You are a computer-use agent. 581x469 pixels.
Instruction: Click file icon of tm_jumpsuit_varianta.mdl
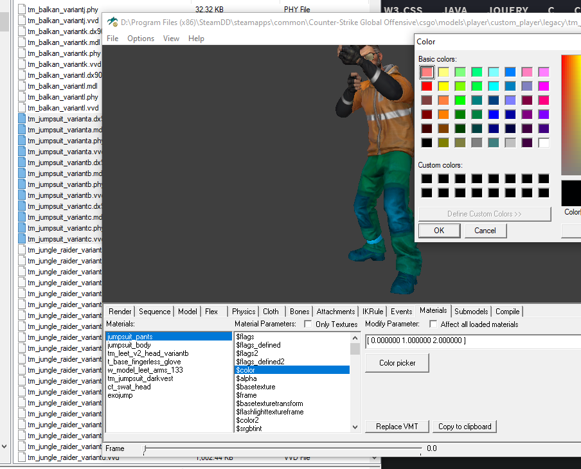pos(22,130)
